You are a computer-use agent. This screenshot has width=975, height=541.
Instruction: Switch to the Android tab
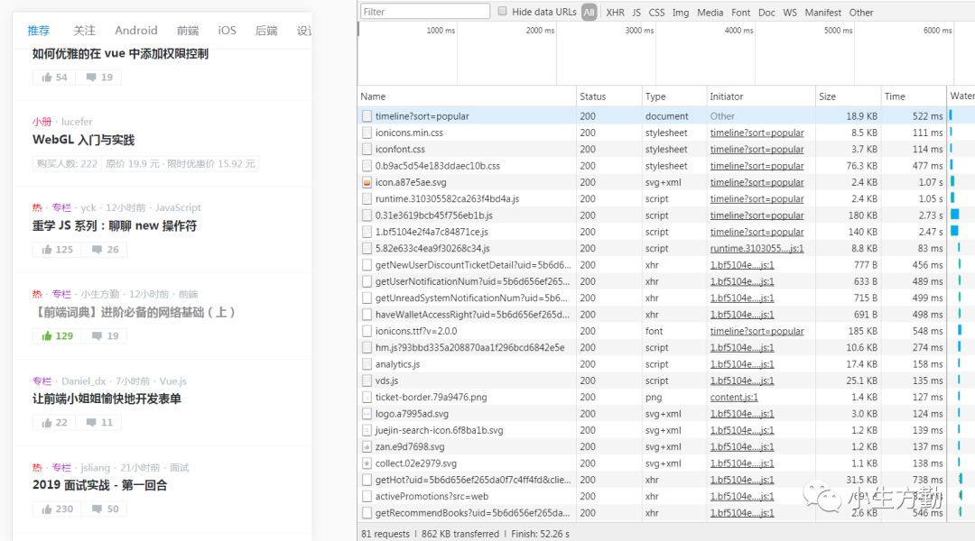[136, 31]
